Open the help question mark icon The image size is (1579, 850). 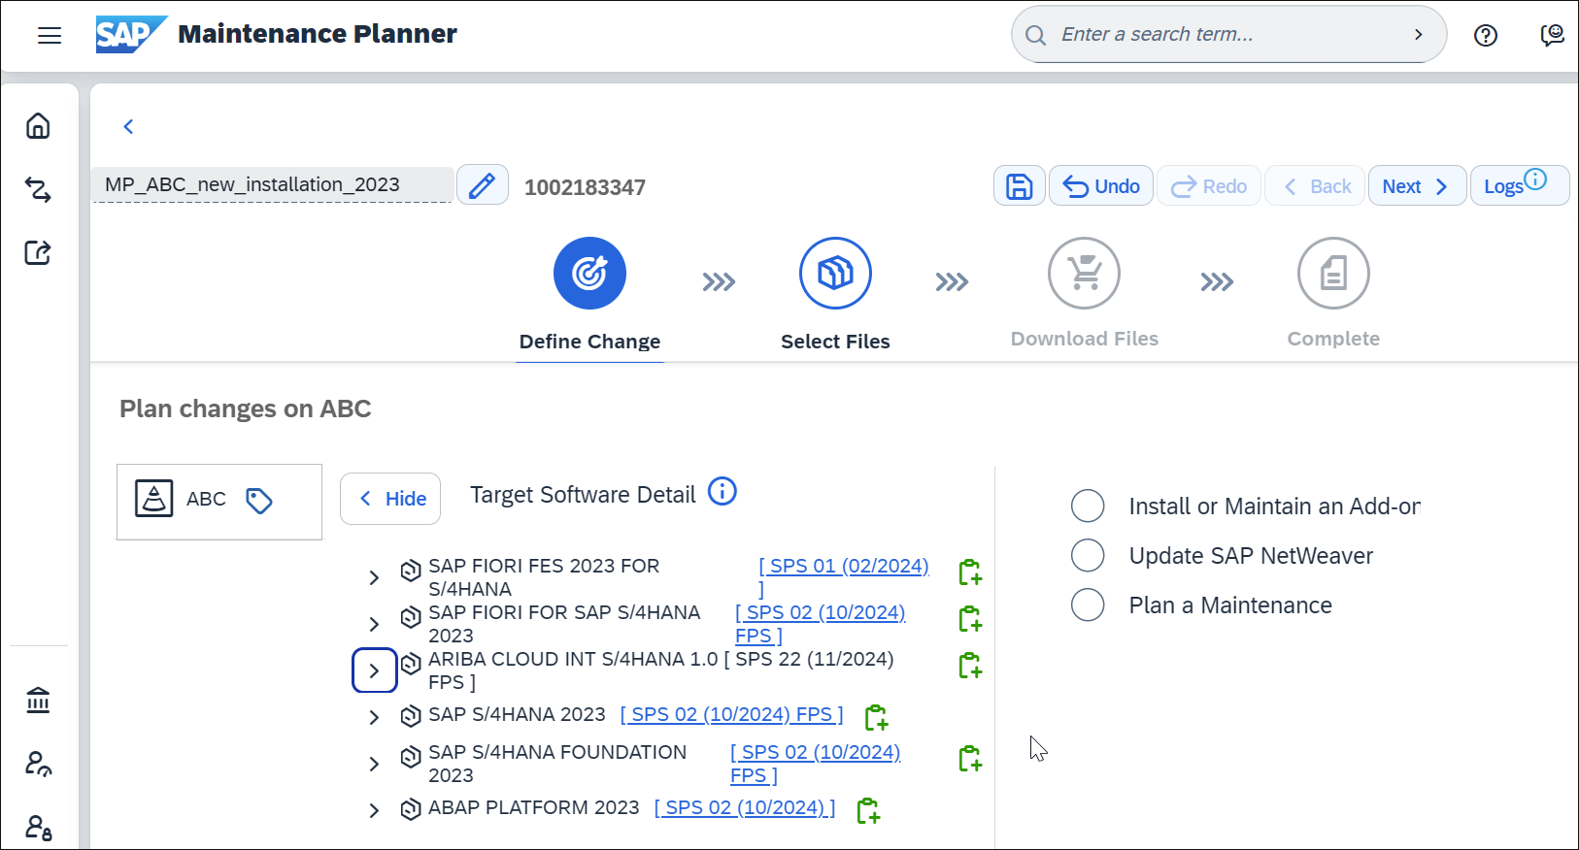coord(1486,36)
